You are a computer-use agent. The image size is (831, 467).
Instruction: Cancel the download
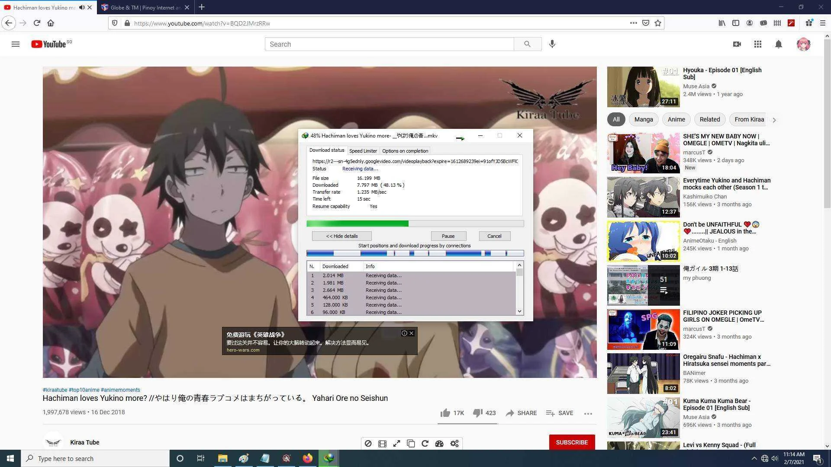494,236
